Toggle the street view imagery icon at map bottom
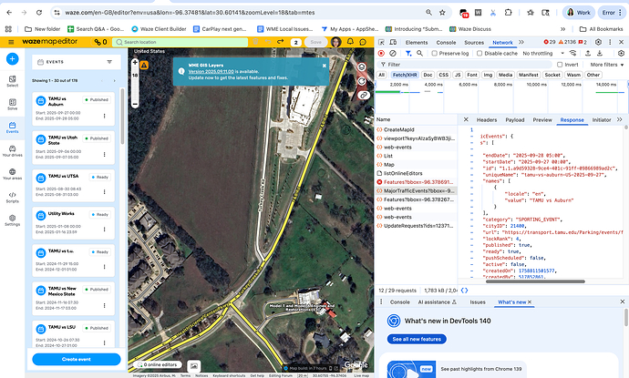The height and width of the screenshot is (378, 629). coord(194,365)
